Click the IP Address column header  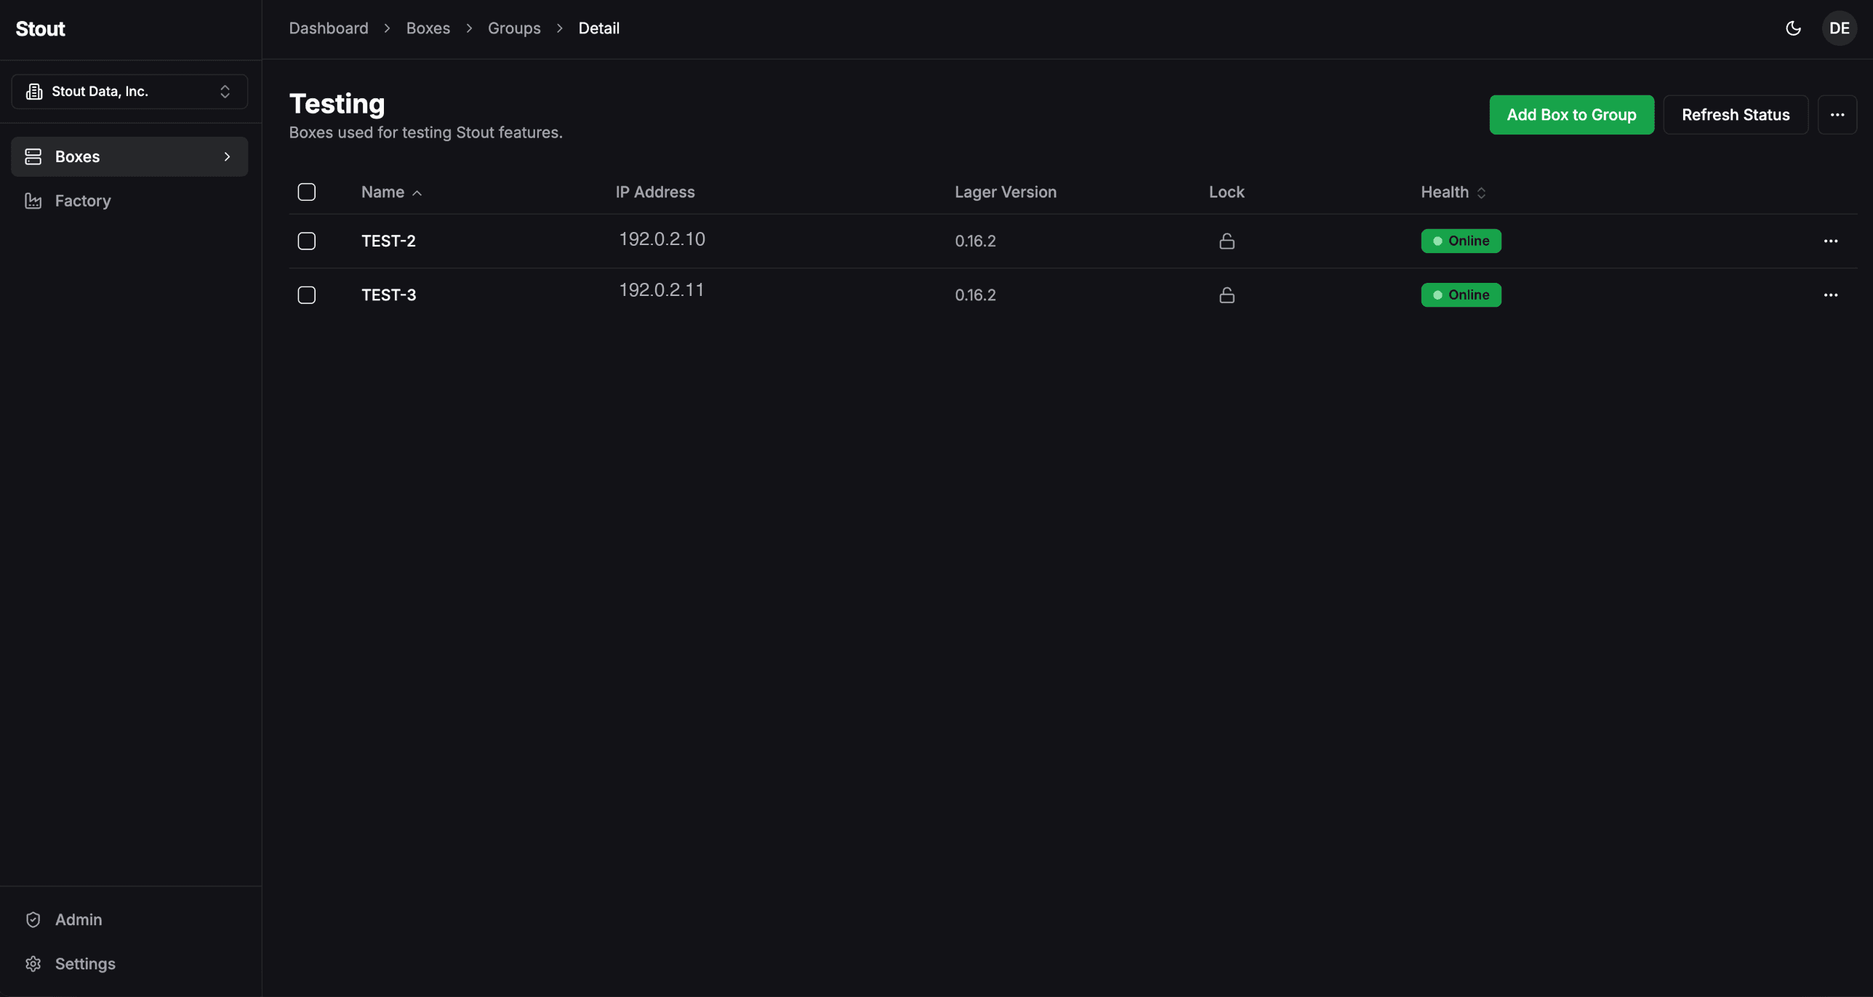pyautogui.click(x=655, y=192)
